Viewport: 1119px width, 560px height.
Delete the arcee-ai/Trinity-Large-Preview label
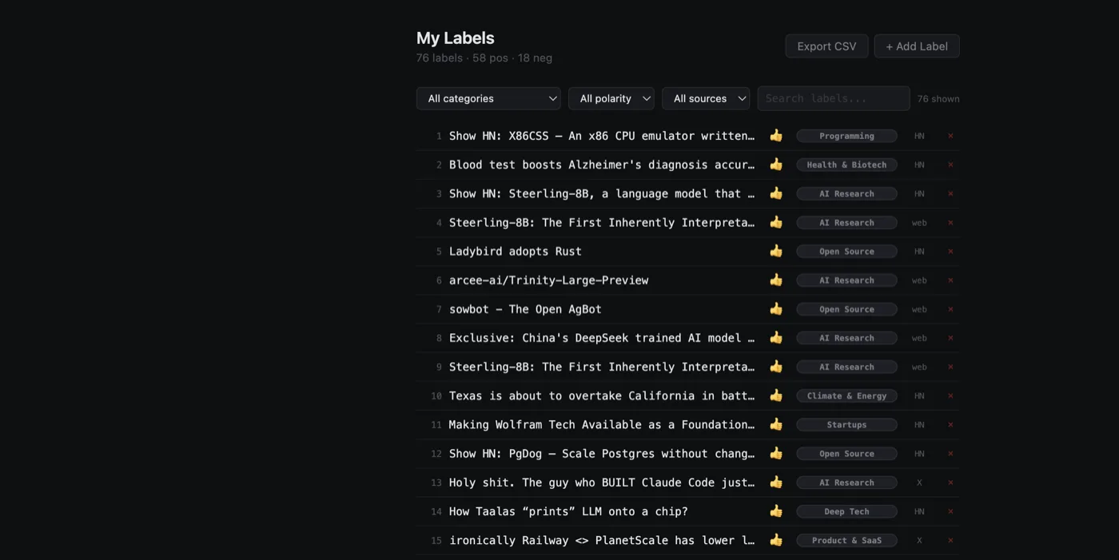tap(950, 280)
